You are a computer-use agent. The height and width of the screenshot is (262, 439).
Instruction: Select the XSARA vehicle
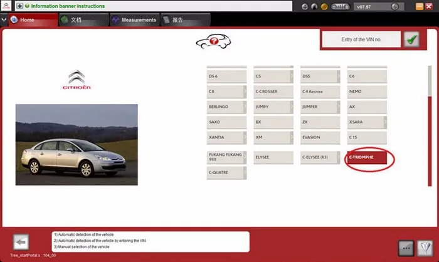[x=367, y=122]
